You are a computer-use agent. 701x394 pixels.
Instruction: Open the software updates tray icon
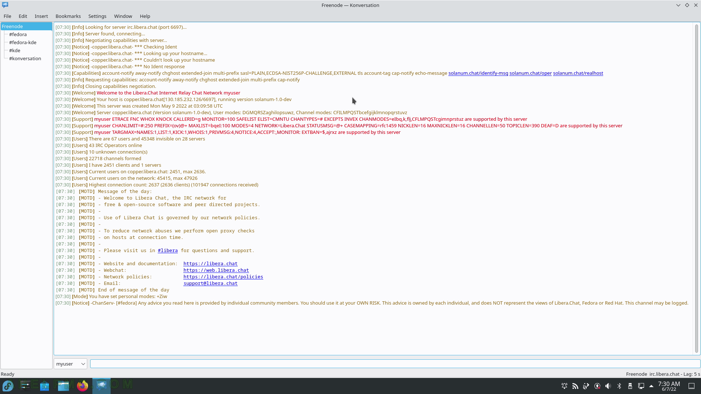pyautogui.click(x=597, y=386)
